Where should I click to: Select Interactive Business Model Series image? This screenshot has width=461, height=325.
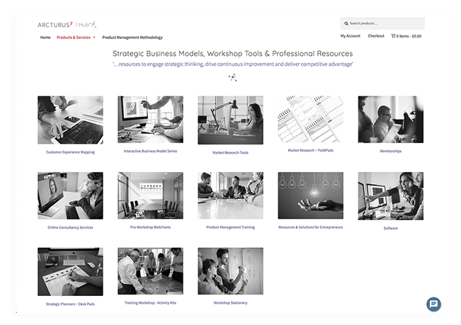150,120
